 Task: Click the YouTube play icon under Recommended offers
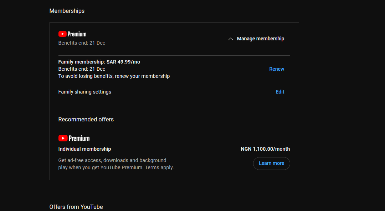63,138
